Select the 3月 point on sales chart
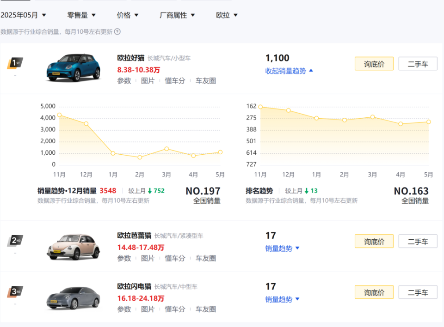 (166, 149)
